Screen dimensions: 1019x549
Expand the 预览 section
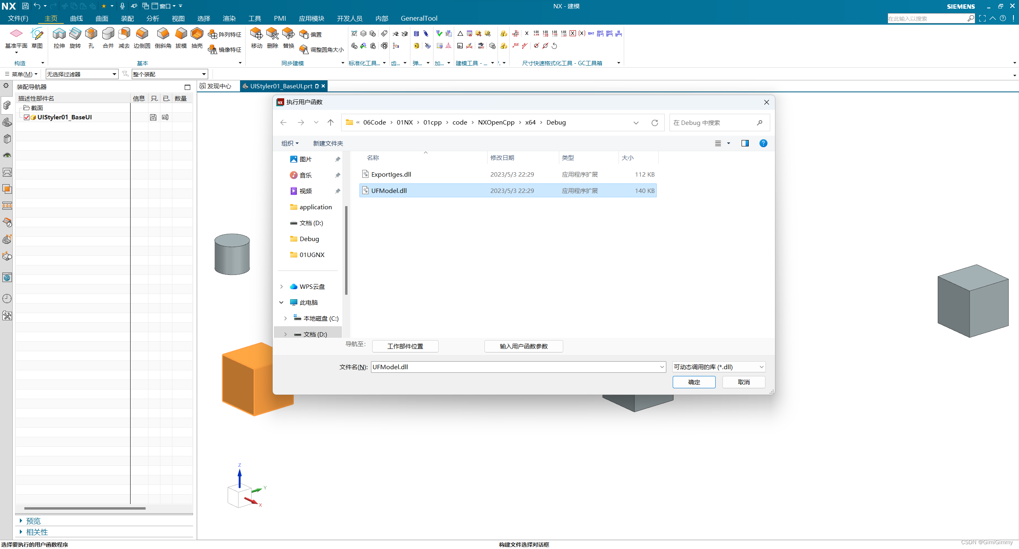[x=21, y=520]
